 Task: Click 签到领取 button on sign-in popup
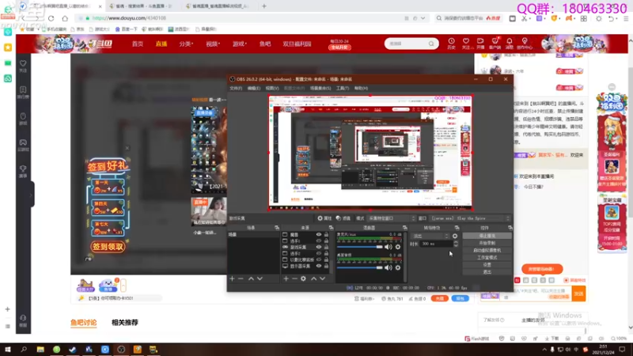108,247
